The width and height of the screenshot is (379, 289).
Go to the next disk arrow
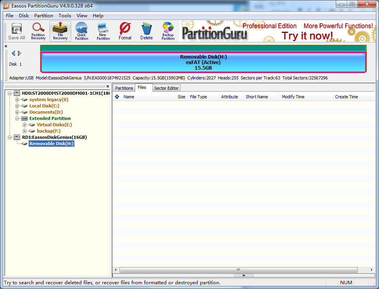click(20, 53)
